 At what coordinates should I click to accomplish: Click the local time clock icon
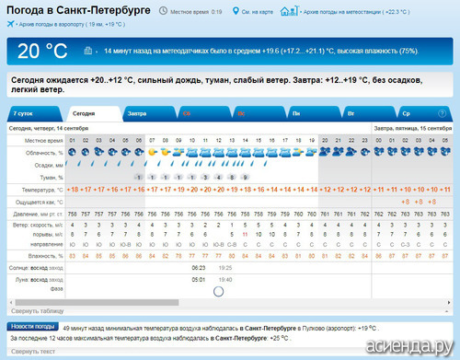coord(163,11)
